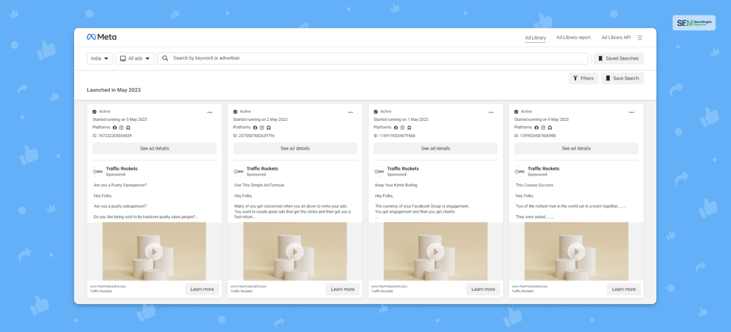The height and width of the screenshot is (332, 731).
Task: Open the All ads category dropdown
Action: [x=135, y=58]
